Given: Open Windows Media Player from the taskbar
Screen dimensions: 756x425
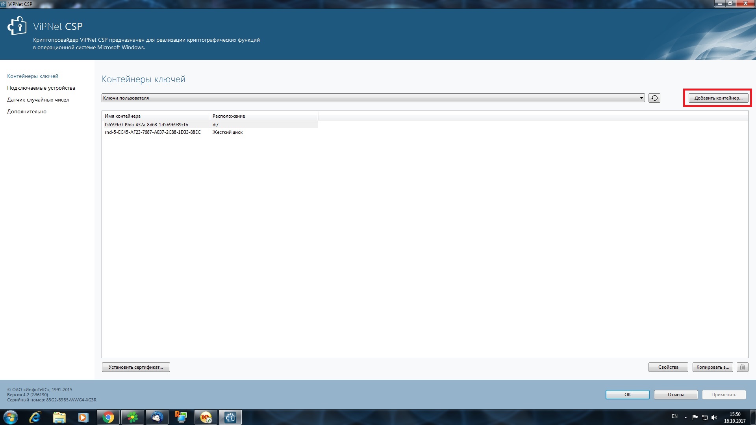Looking at the screenshot, I should [83, 417].
